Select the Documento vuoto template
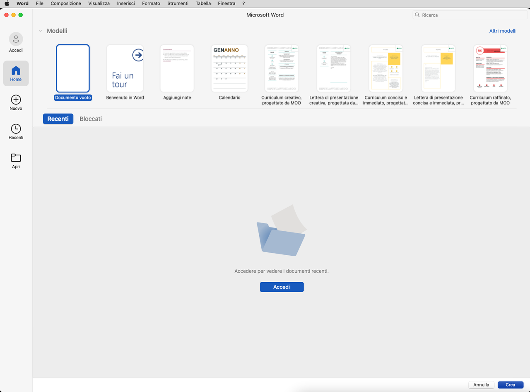The width and height of the screenshot is (530, 392). coord(73,68)
